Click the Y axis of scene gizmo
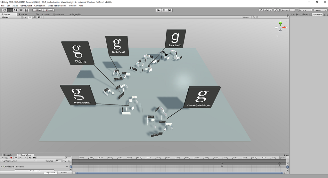 click(280, 24)
